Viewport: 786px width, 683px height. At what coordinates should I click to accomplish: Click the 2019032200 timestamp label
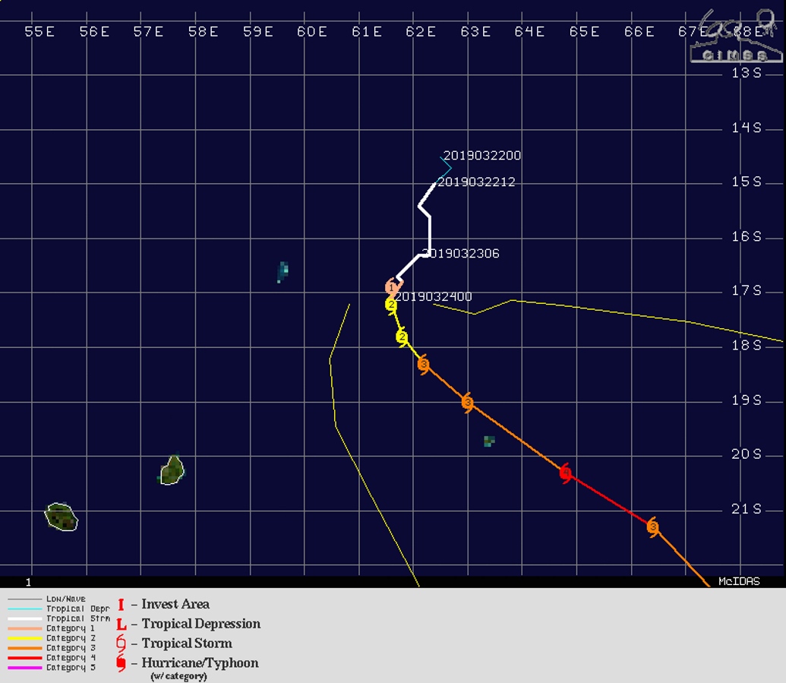click(x=482, y=156)
